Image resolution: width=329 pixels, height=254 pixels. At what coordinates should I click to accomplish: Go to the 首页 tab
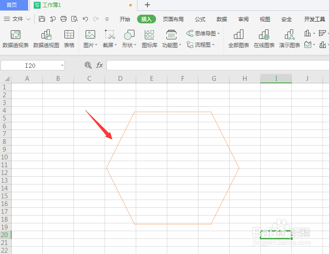[14, 5]
